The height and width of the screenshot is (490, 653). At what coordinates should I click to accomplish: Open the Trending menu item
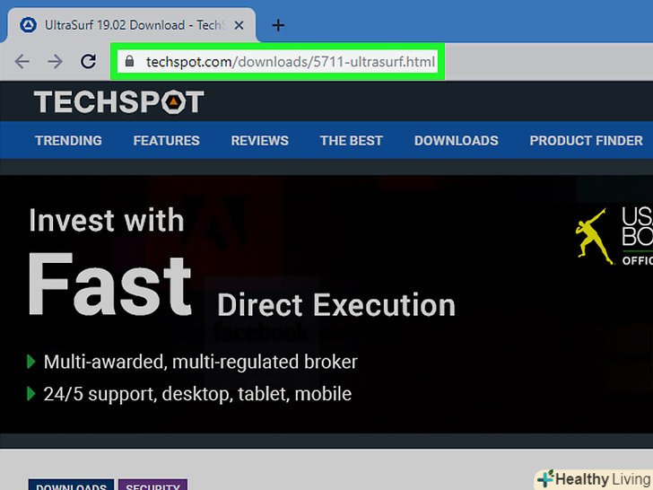coord(68,140)
